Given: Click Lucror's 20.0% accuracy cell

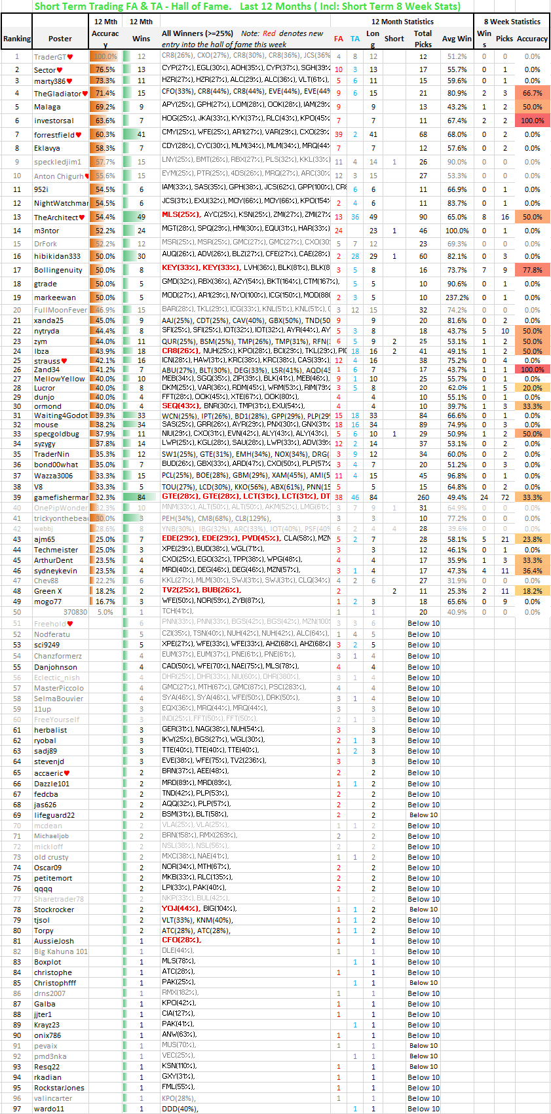Looking at the screenshot, I should pyautogui.click(x=532, y=388).
